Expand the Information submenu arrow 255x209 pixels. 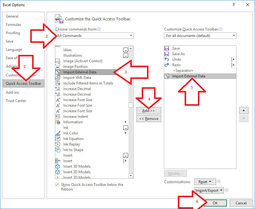pos(126,122)
